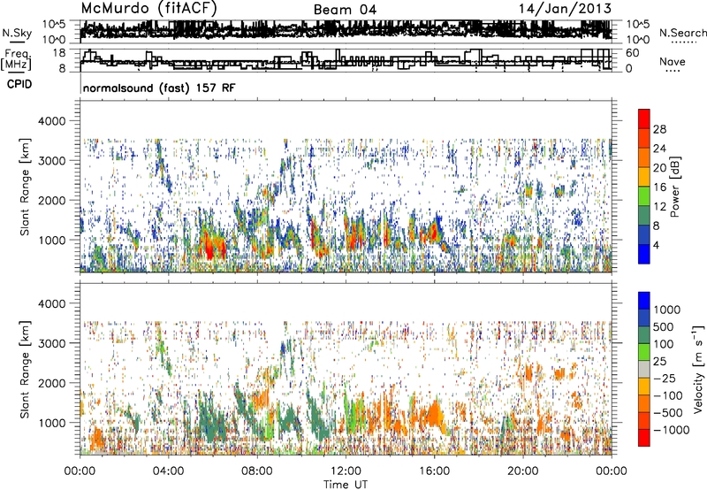Pick the Velocity segment between 100 and 500
Image resolution: width=707 pixels, height=490 pixels.
pyautogui.click(x=644, y=335)
